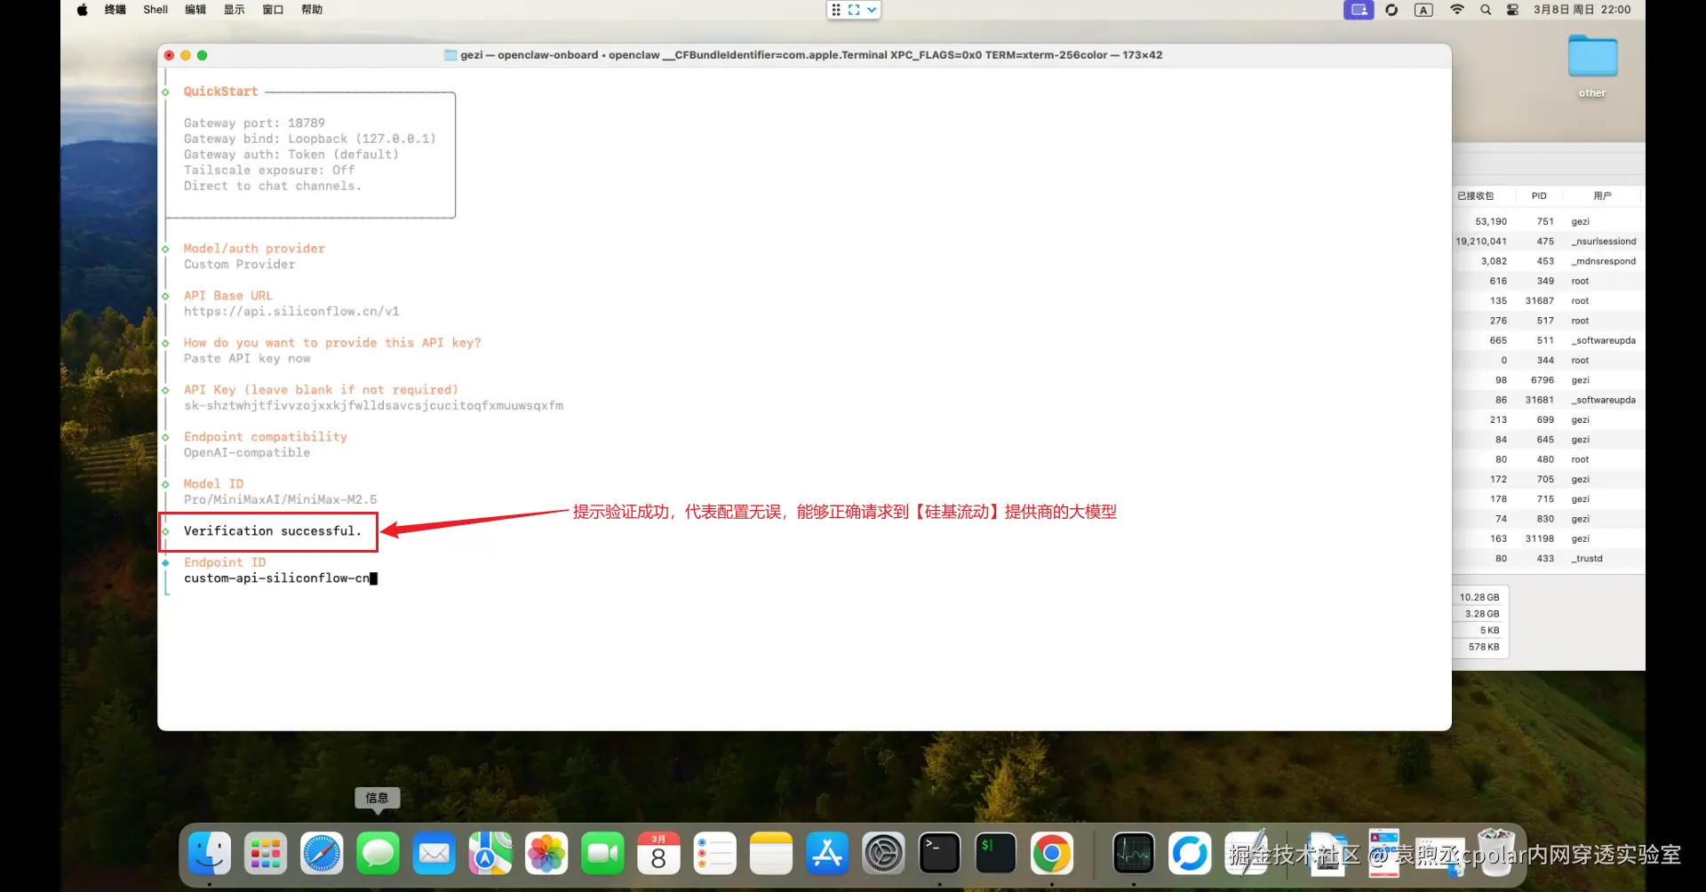Open the 窗口 menu

[273, 10]
